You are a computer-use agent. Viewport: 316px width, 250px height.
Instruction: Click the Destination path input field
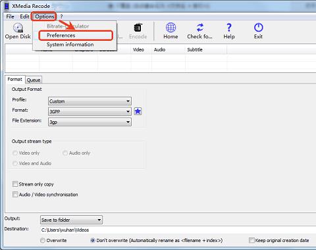click(x=178, y=230)
